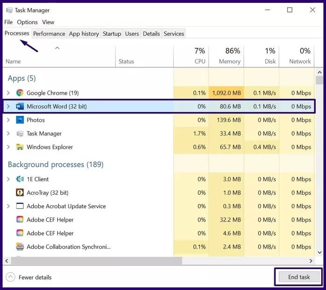
Task: Click the Fewer details link
Action: 35,277
